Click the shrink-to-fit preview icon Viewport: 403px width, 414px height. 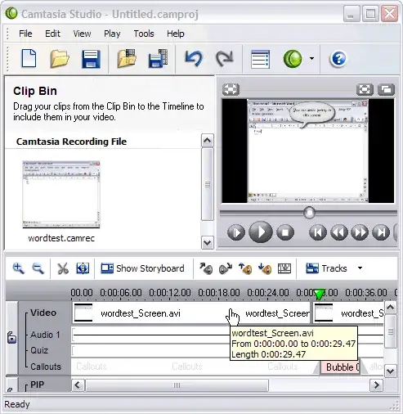231,89
